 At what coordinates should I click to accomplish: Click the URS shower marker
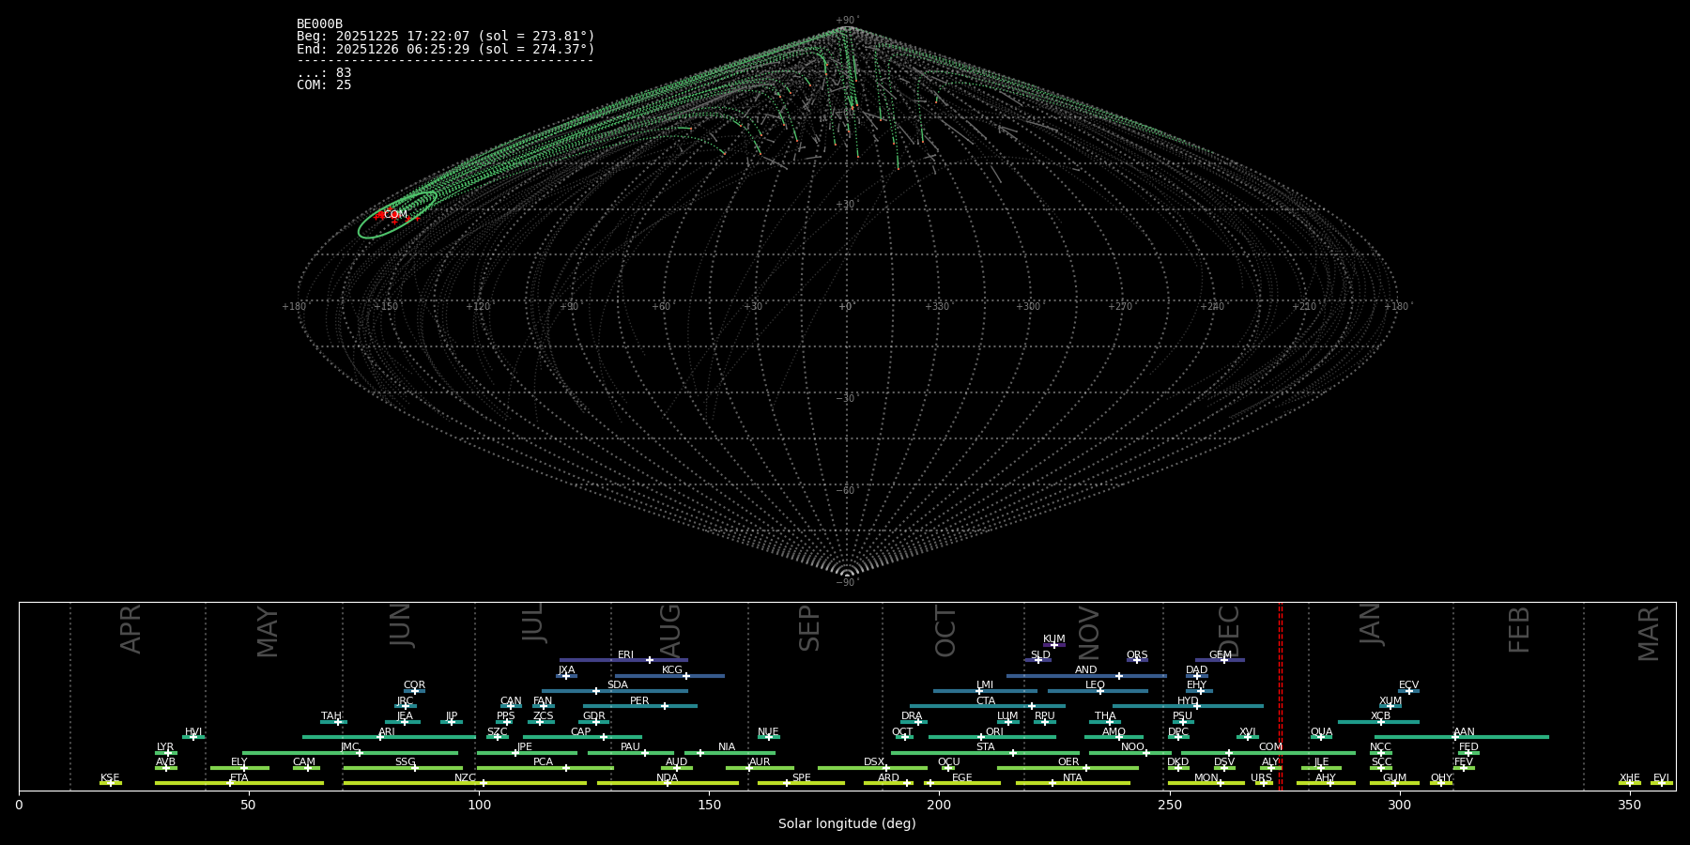click(1263, 783)
